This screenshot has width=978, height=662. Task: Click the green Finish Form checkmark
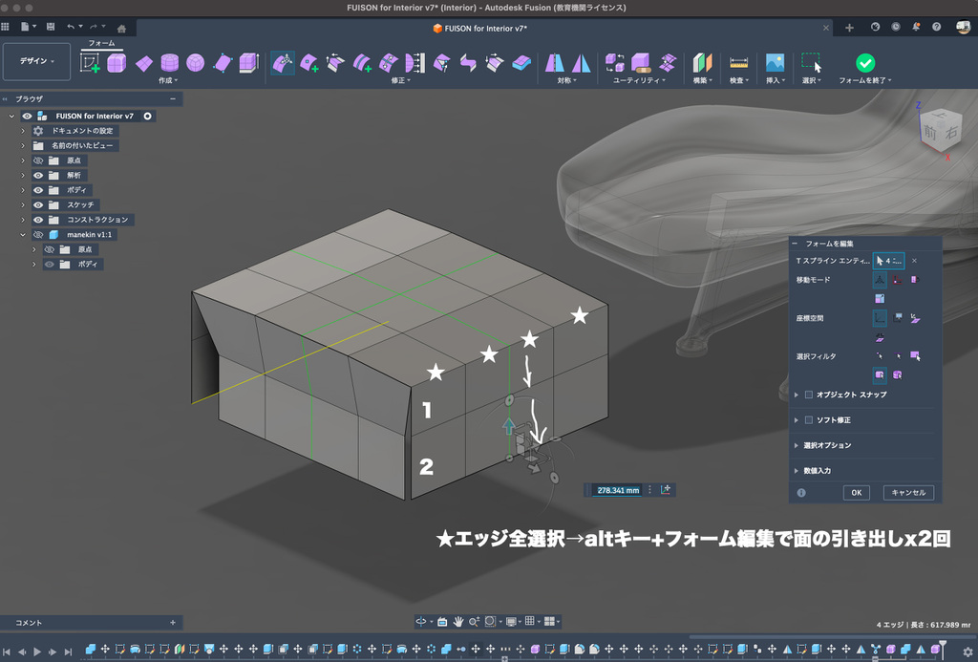pyautogui.click(x=864, y=63)
